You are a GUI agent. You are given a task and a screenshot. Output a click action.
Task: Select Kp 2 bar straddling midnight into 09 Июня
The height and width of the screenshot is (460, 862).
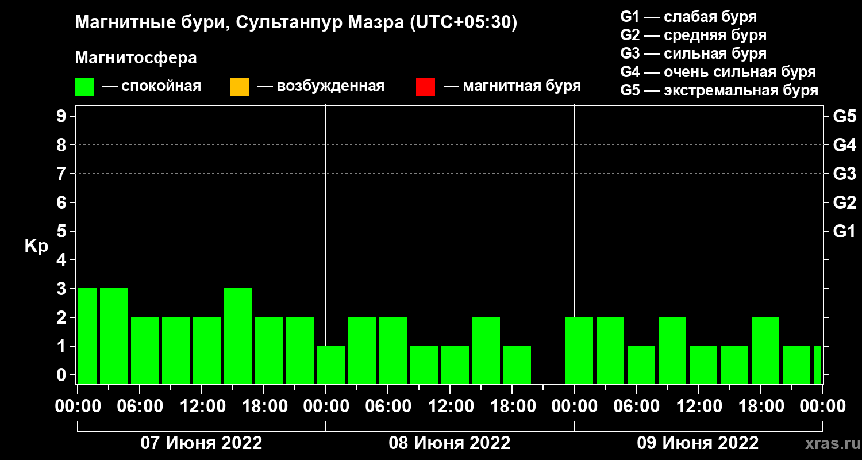pos(579,350)
